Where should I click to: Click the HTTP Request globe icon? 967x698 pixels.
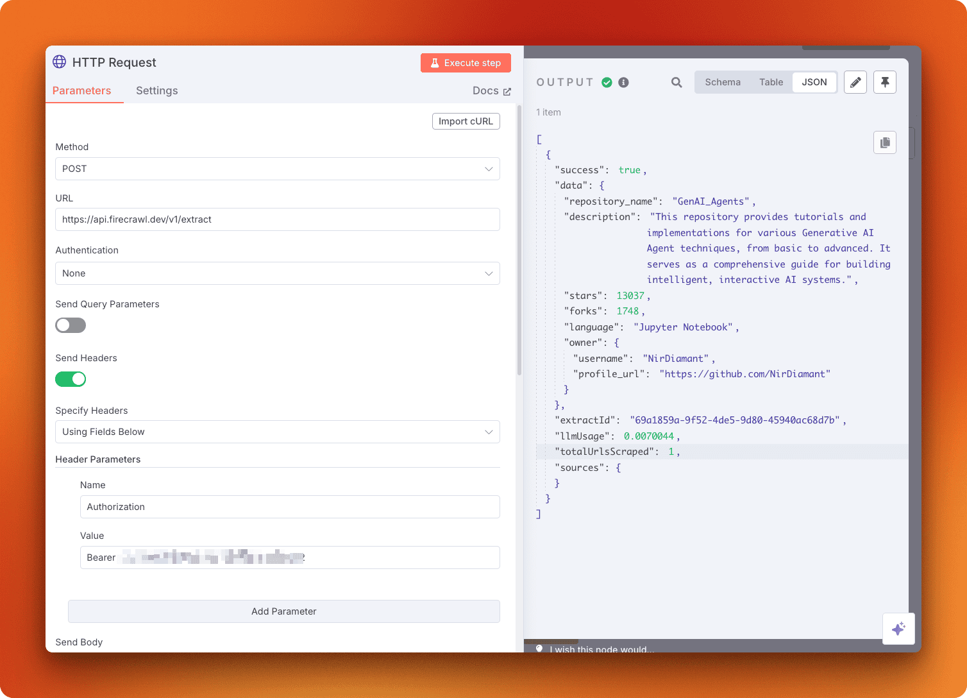(x=60, y=62)
